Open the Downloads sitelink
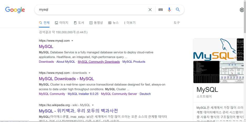Screen dimensions: 246x122 point(46,62)
